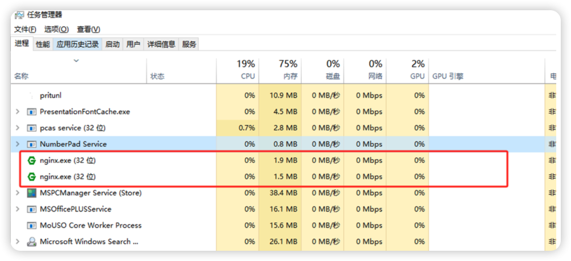571x261 pixels.
Task: Switch to the 服务 tab
Action: click(x=189, y=44)
